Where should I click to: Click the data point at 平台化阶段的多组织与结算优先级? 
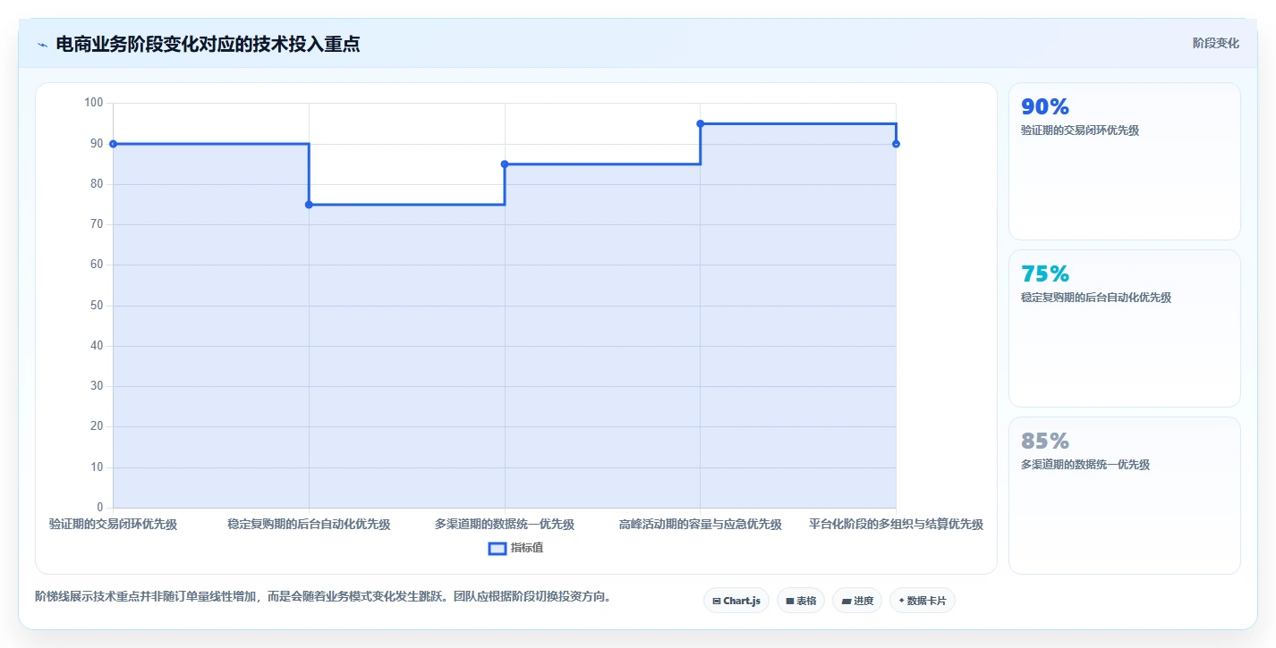(x=896, y=144)
